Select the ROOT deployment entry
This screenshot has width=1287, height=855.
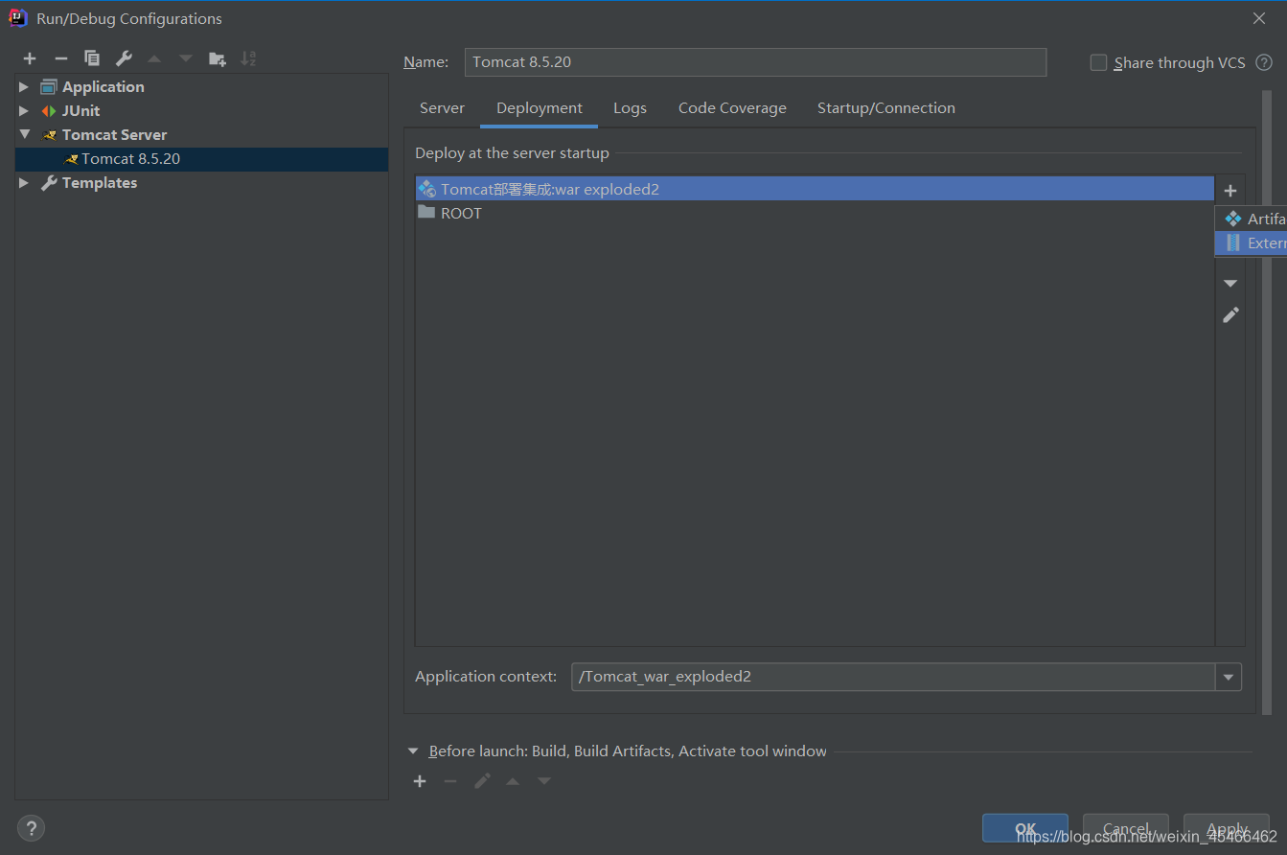[815, 213]
